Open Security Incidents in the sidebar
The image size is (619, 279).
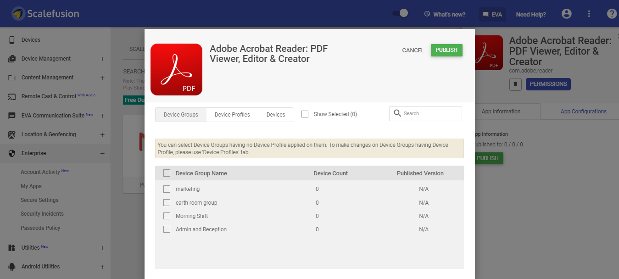(42, 214)
